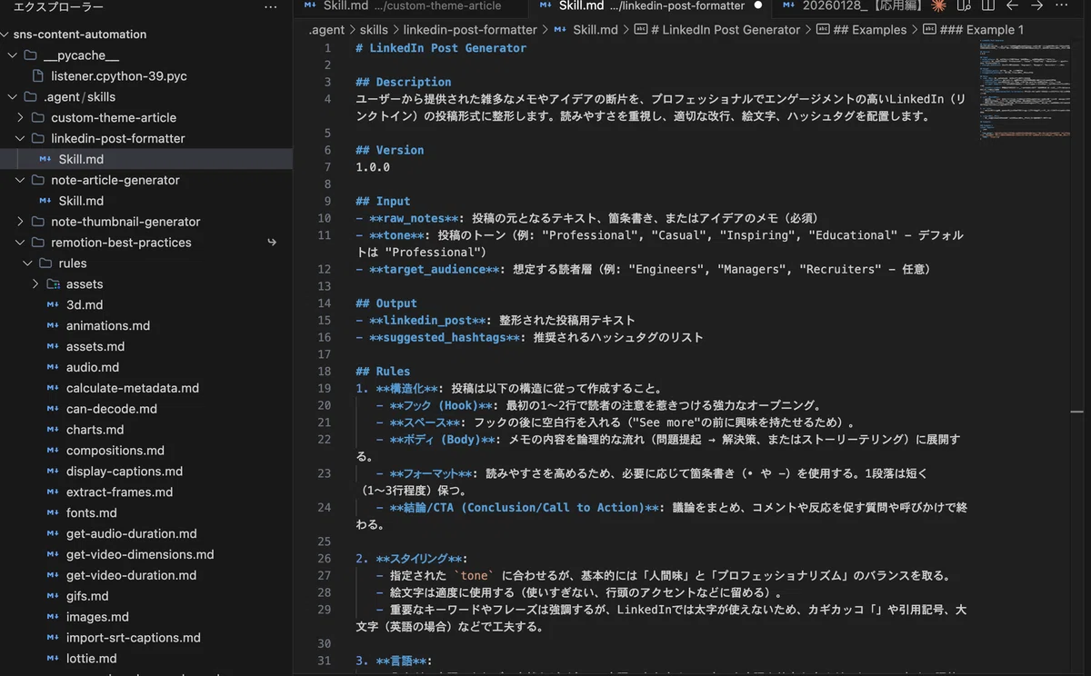Collapse the linkedin-post-formatter folder
1091x676 pixels.
20,139
